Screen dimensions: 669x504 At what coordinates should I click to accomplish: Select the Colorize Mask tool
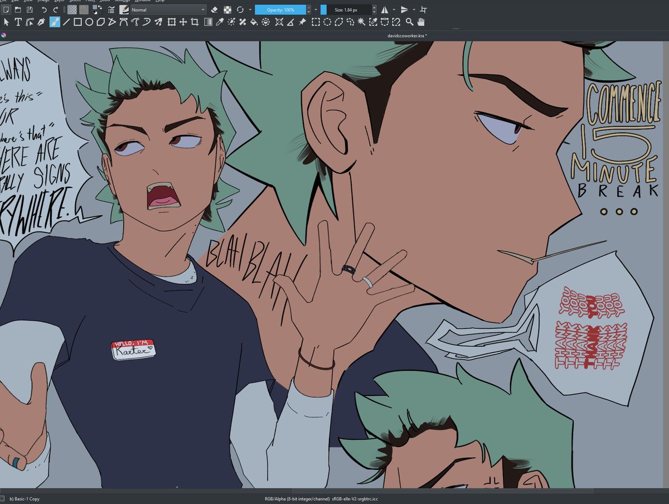pos(231,22)
